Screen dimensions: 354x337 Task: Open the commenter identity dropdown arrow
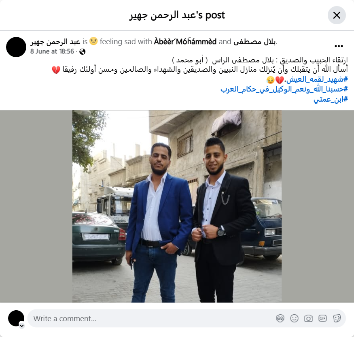point(22,326)
